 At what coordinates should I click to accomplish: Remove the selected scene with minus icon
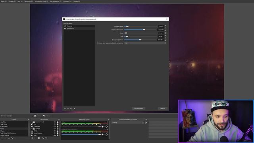5,138
